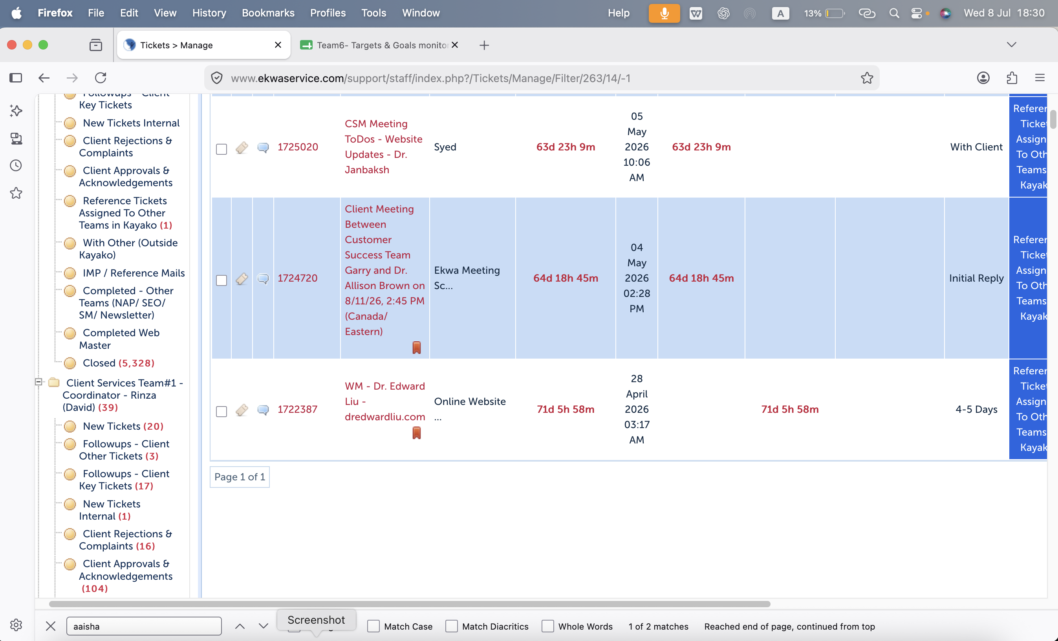Open the Firefox application menu
Viewport: 1058px width, 641px height.
[1040, 78]
